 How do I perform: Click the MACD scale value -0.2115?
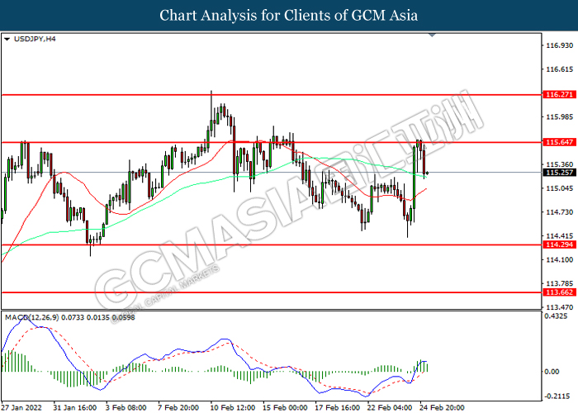point(557,396)
